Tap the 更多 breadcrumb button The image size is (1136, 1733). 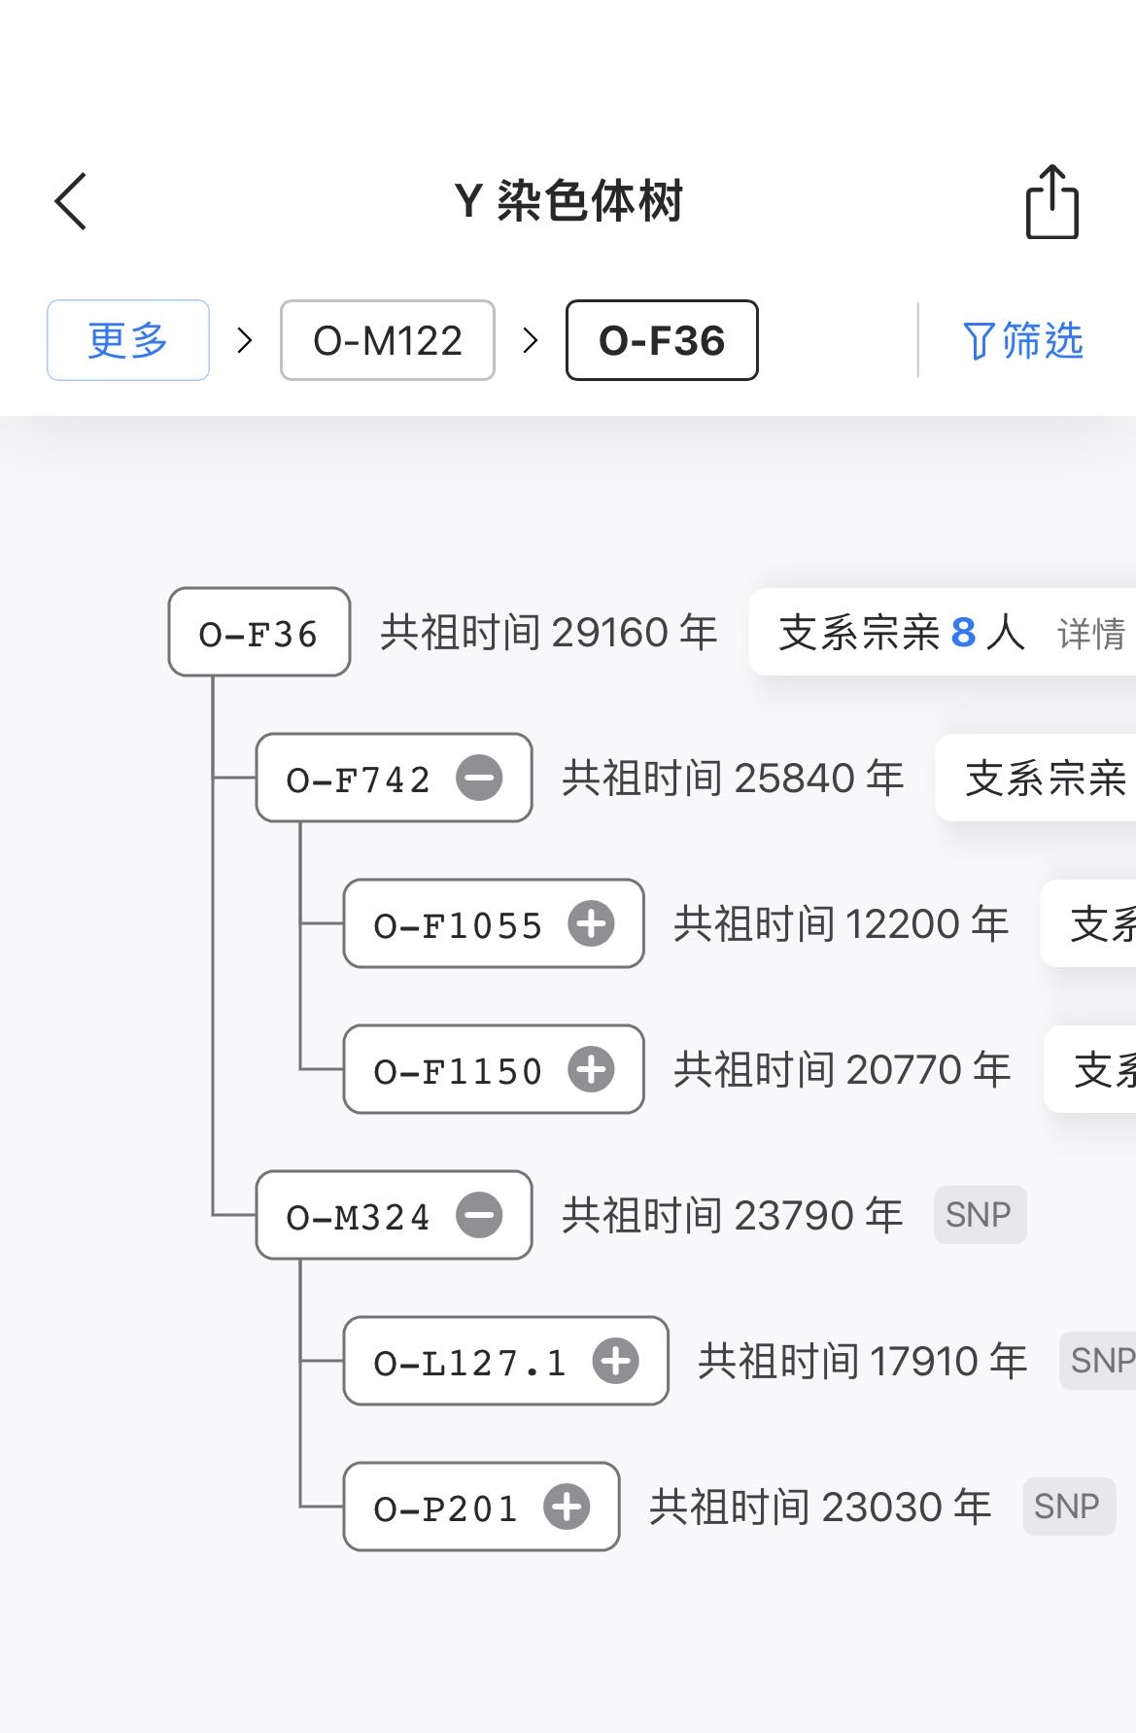click(x=128, y=341)
